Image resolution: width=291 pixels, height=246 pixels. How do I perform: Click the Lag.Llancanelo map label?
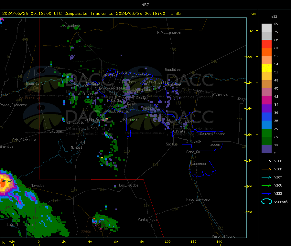point(21,225)
